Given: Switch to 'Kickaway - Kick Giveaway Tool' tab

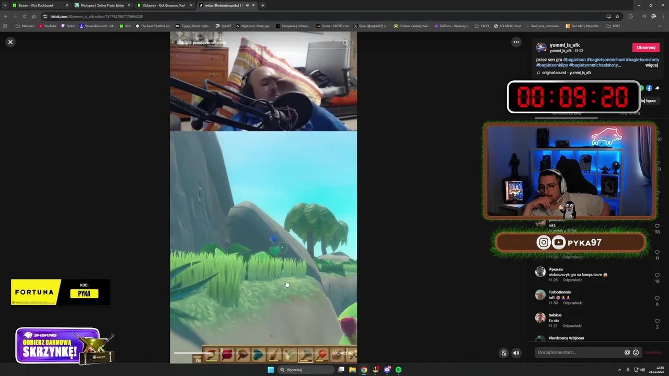Looking at the screenshot, I should (164, 5).
